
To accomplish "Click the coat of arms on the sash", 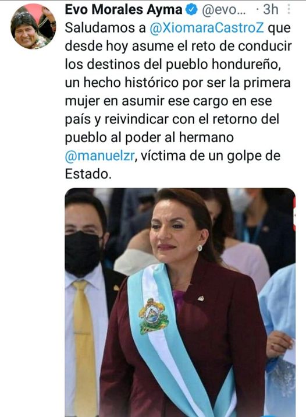I will tap(153, 316).
